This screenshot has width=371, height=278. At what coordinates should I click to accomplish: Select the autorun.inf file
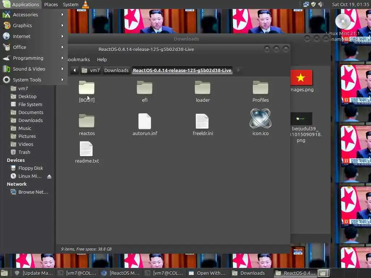point(145,125)
